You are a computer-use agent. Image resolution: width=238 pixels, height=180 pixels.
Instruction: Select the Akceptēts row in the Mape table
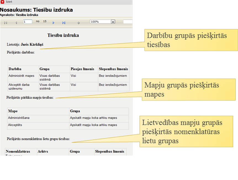click(x=15, y=125)
